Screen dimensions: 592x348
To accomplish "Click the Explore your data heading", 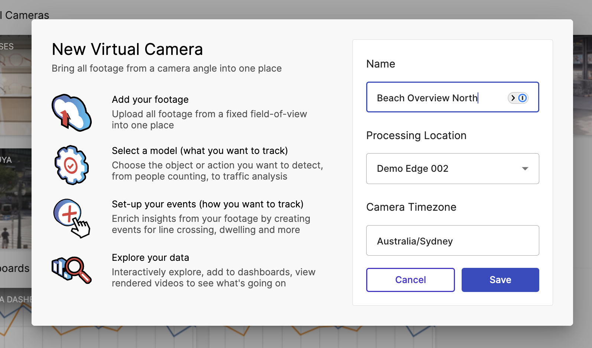I will [150, 257].
